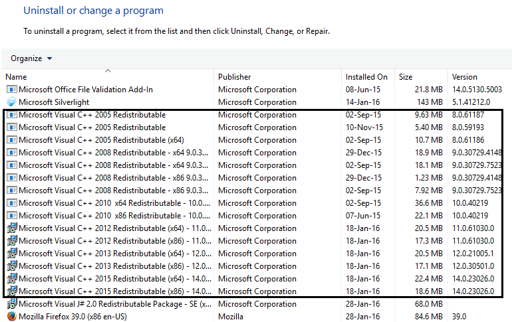Screen dimensions: 512x322
Task: Click icon of Visual C++ 2008 x64 sized 18.9 MB
Action: click(12, 153)
